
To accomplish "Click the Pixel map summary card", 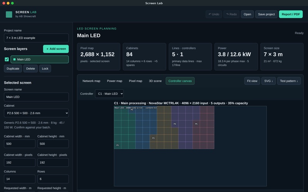I will (x=99, y=56).
